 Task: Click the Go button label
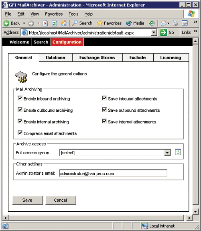click(x=171, y=33)
